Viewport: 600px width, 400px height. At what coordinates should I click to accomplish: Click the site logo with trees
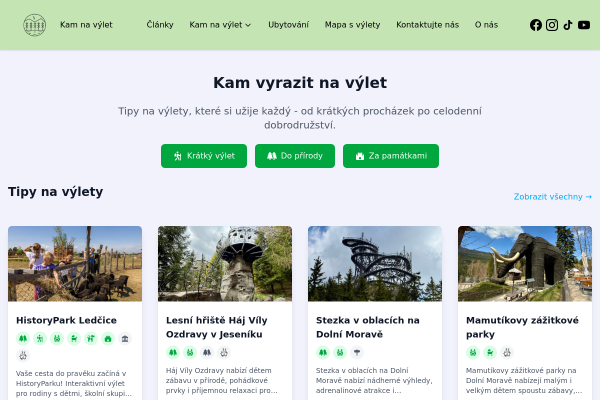[x=34, y=25]
